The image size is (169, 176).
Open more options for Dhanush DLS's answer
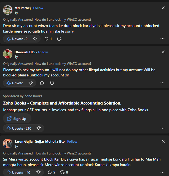click(162, 83)
